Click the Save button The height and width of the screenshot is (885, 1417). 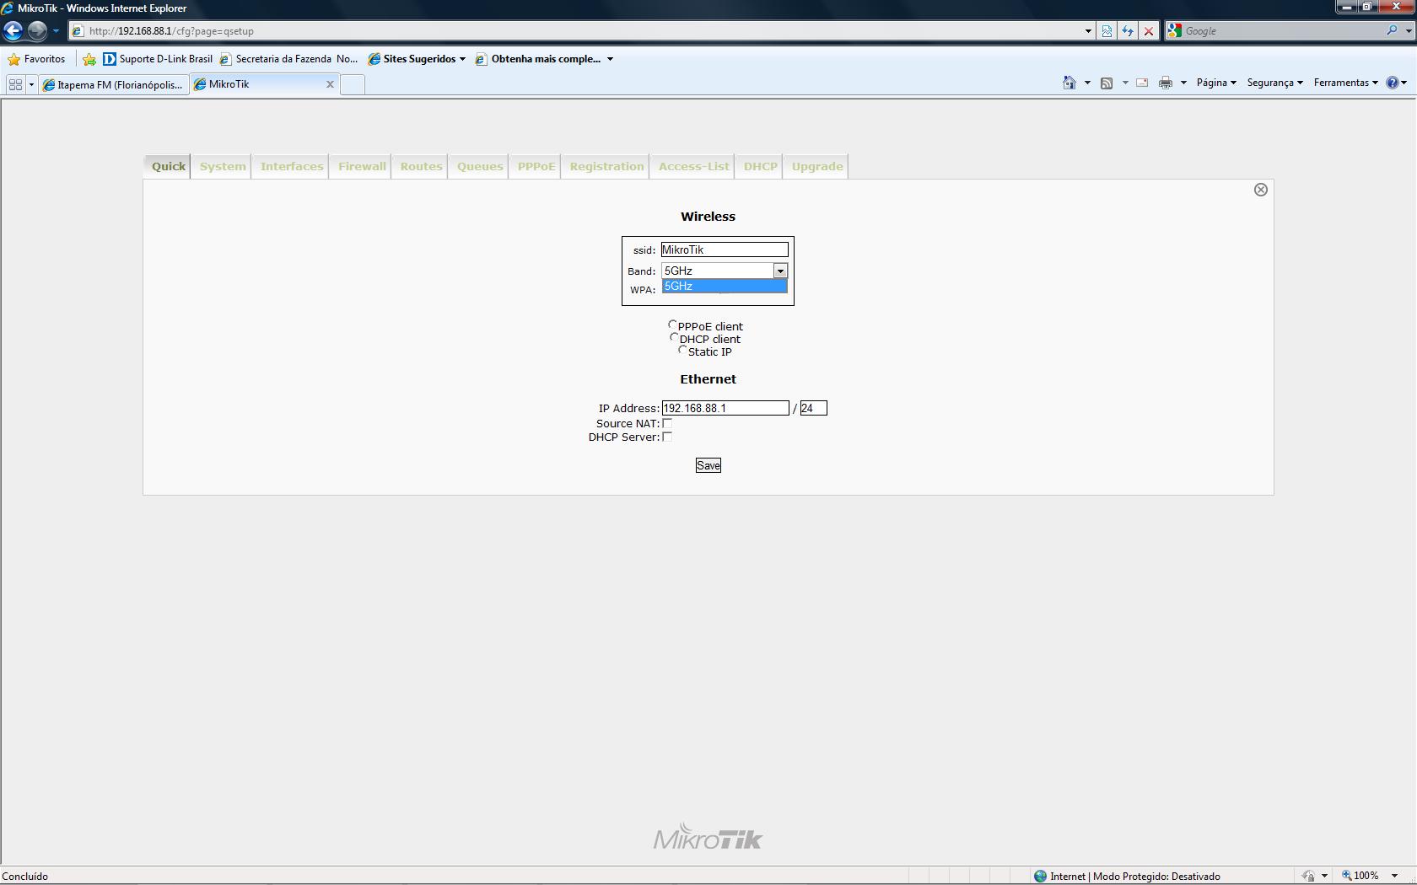click(x=708, y=465)
